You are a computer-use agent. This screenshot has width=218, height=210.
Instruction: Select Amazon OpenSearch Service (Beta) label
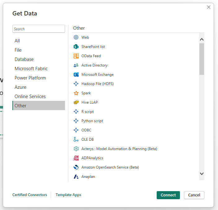point(110,167)
